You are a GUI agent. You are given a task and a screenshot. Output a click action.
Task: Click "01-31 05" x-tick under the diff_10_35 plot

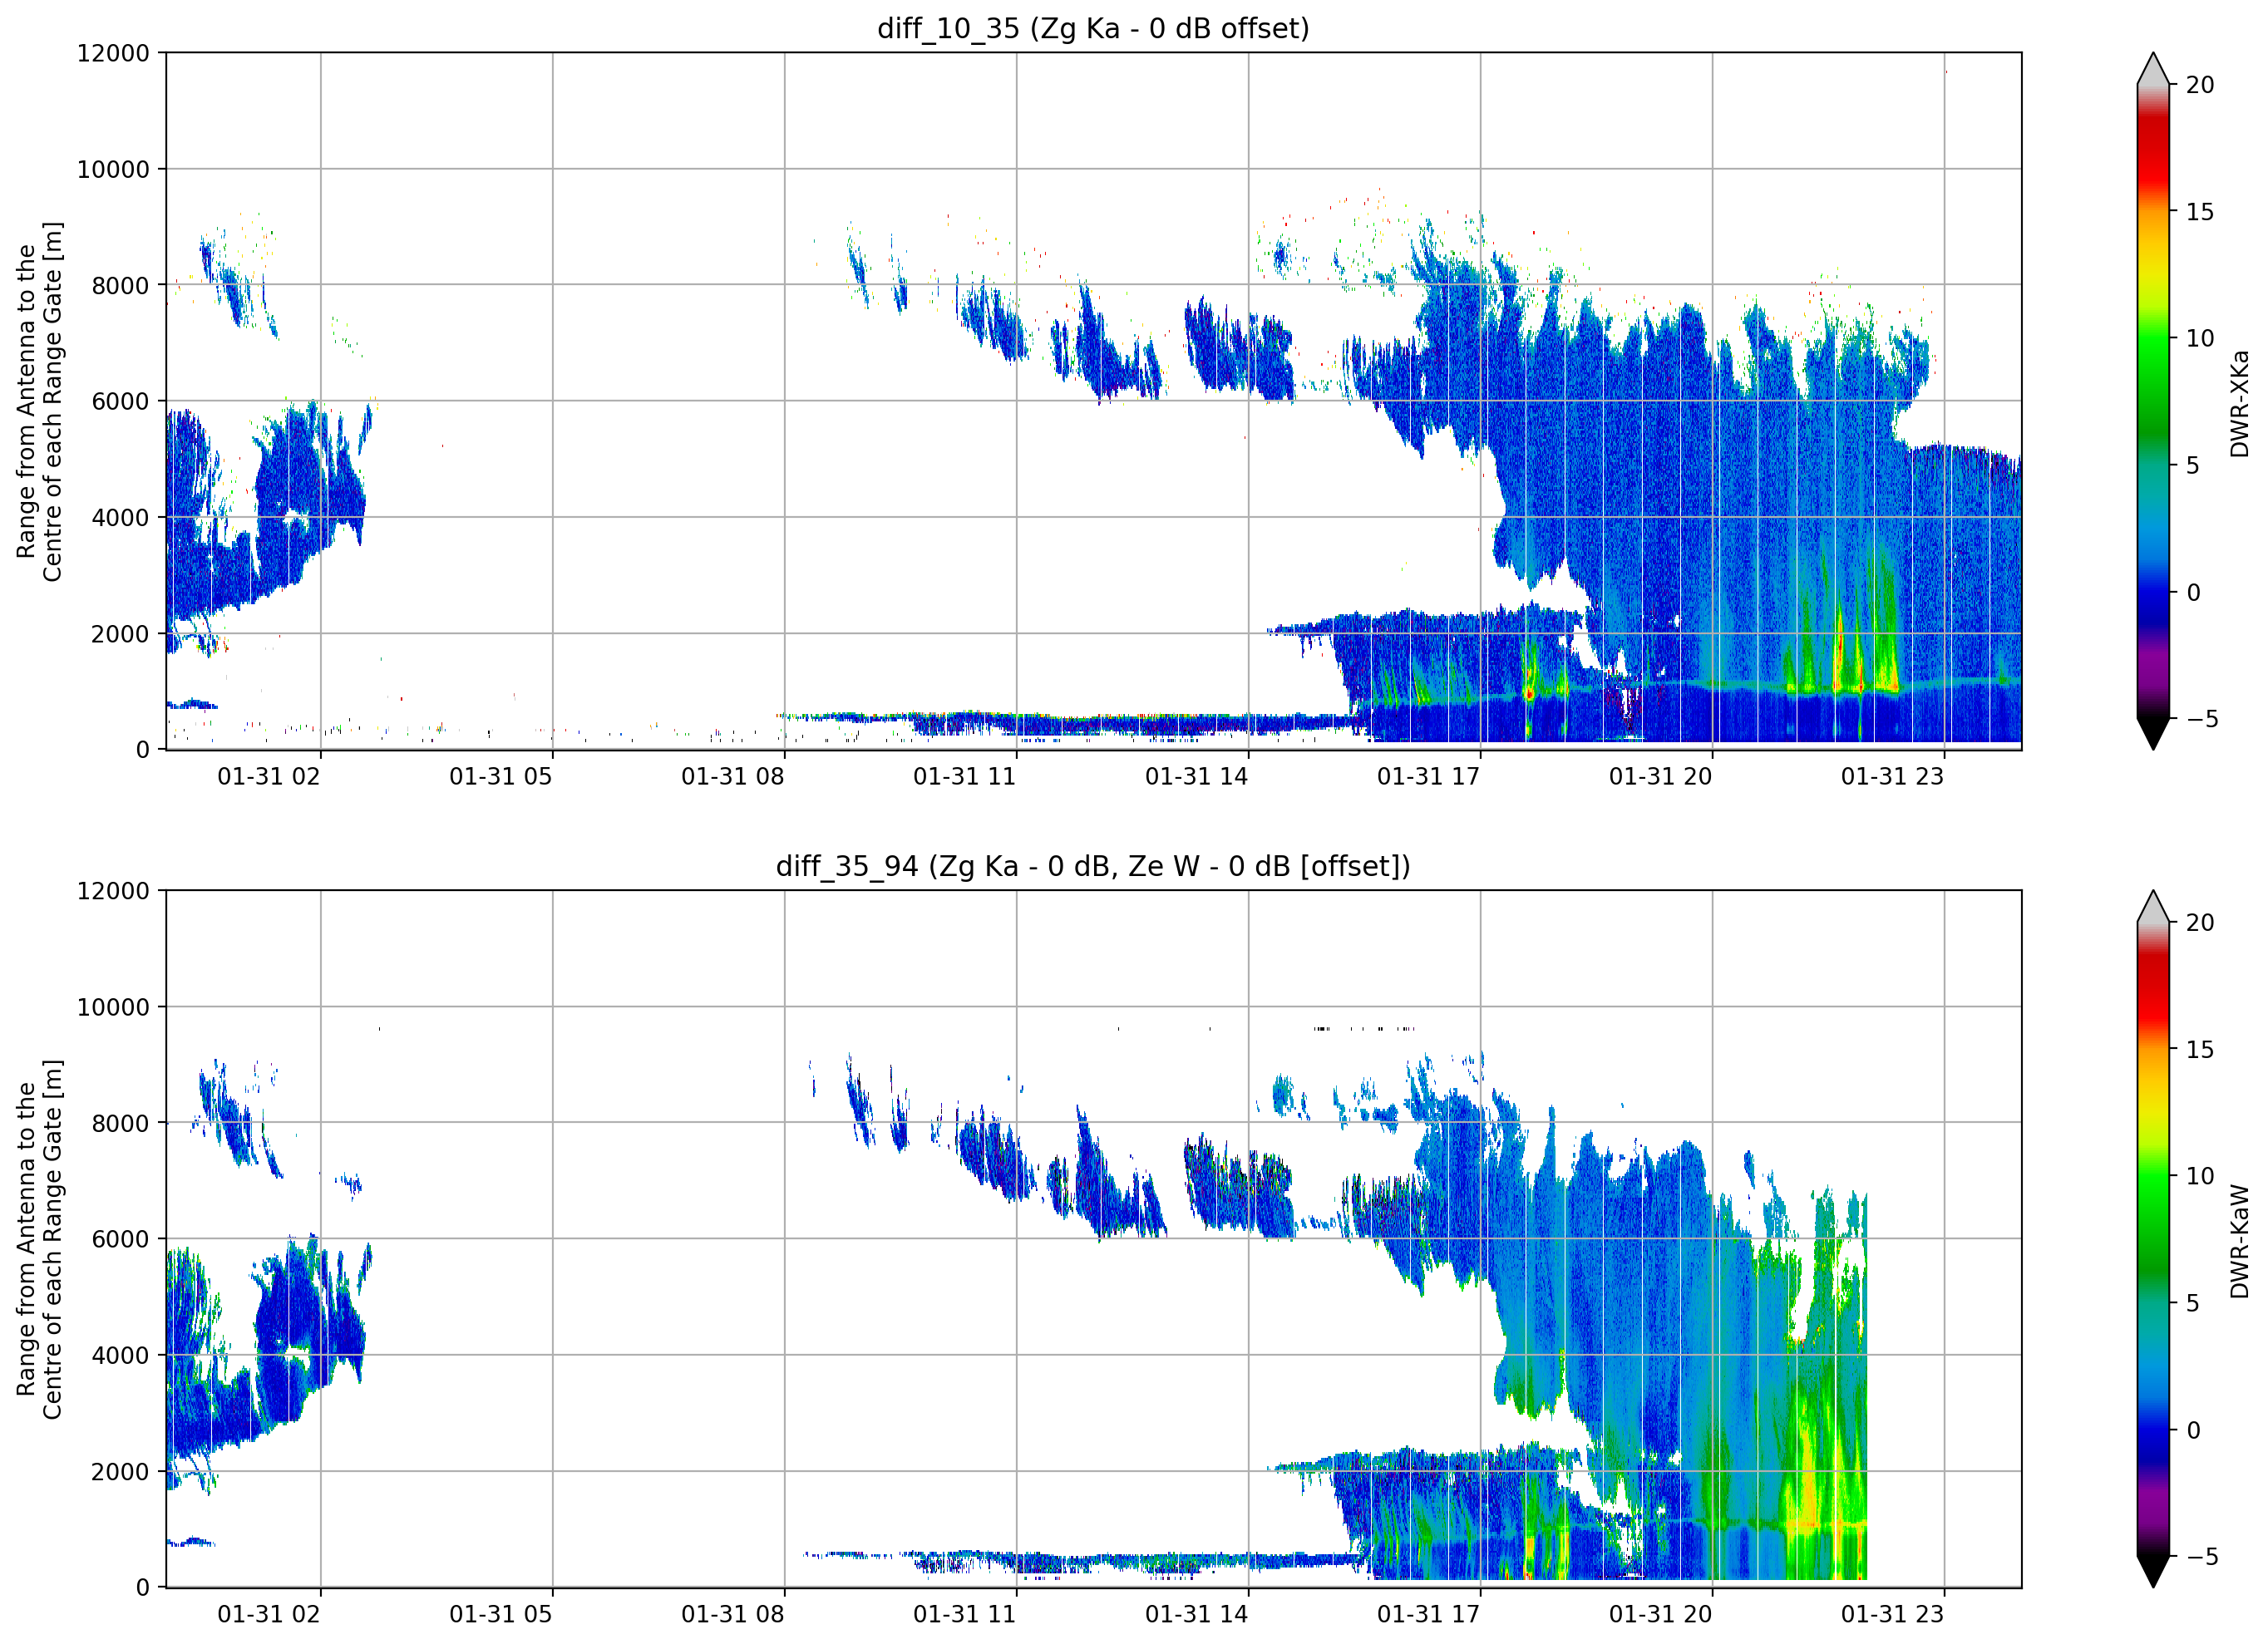coord(501,776)
